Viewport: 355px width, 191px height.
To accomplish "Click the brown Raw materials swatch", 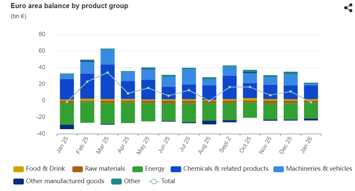I will tap(78, 169).
